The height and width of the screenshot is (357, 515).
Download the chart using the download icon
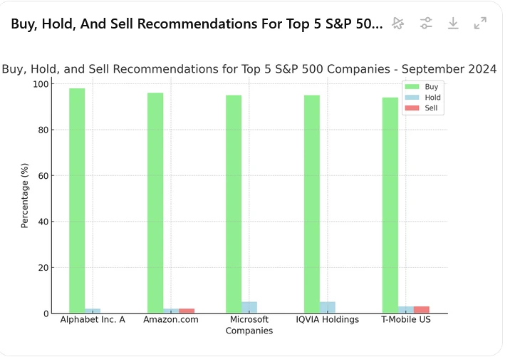tap(453, 24)
